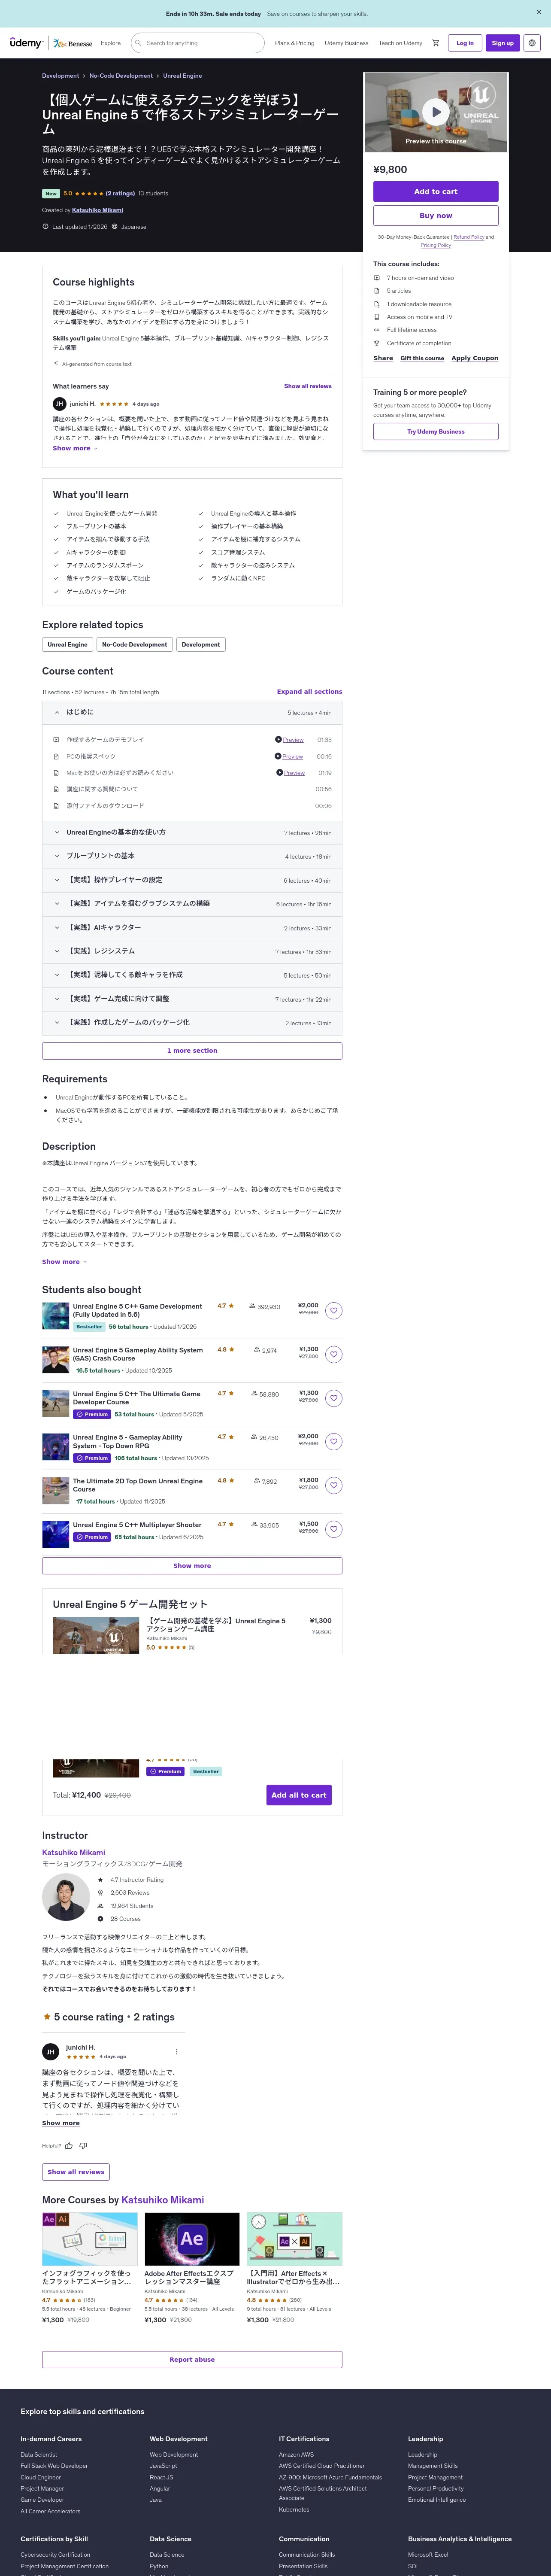Open the shopping cart icon

tap(436, 43)
